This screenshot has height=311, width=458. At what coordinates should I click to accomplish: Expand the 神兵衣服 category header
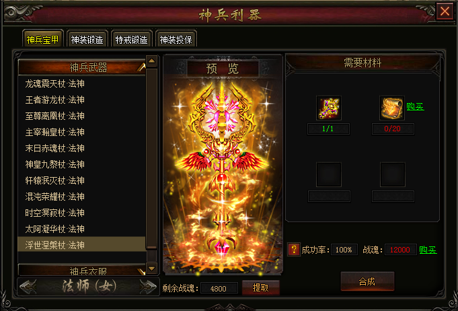(82, 270)
